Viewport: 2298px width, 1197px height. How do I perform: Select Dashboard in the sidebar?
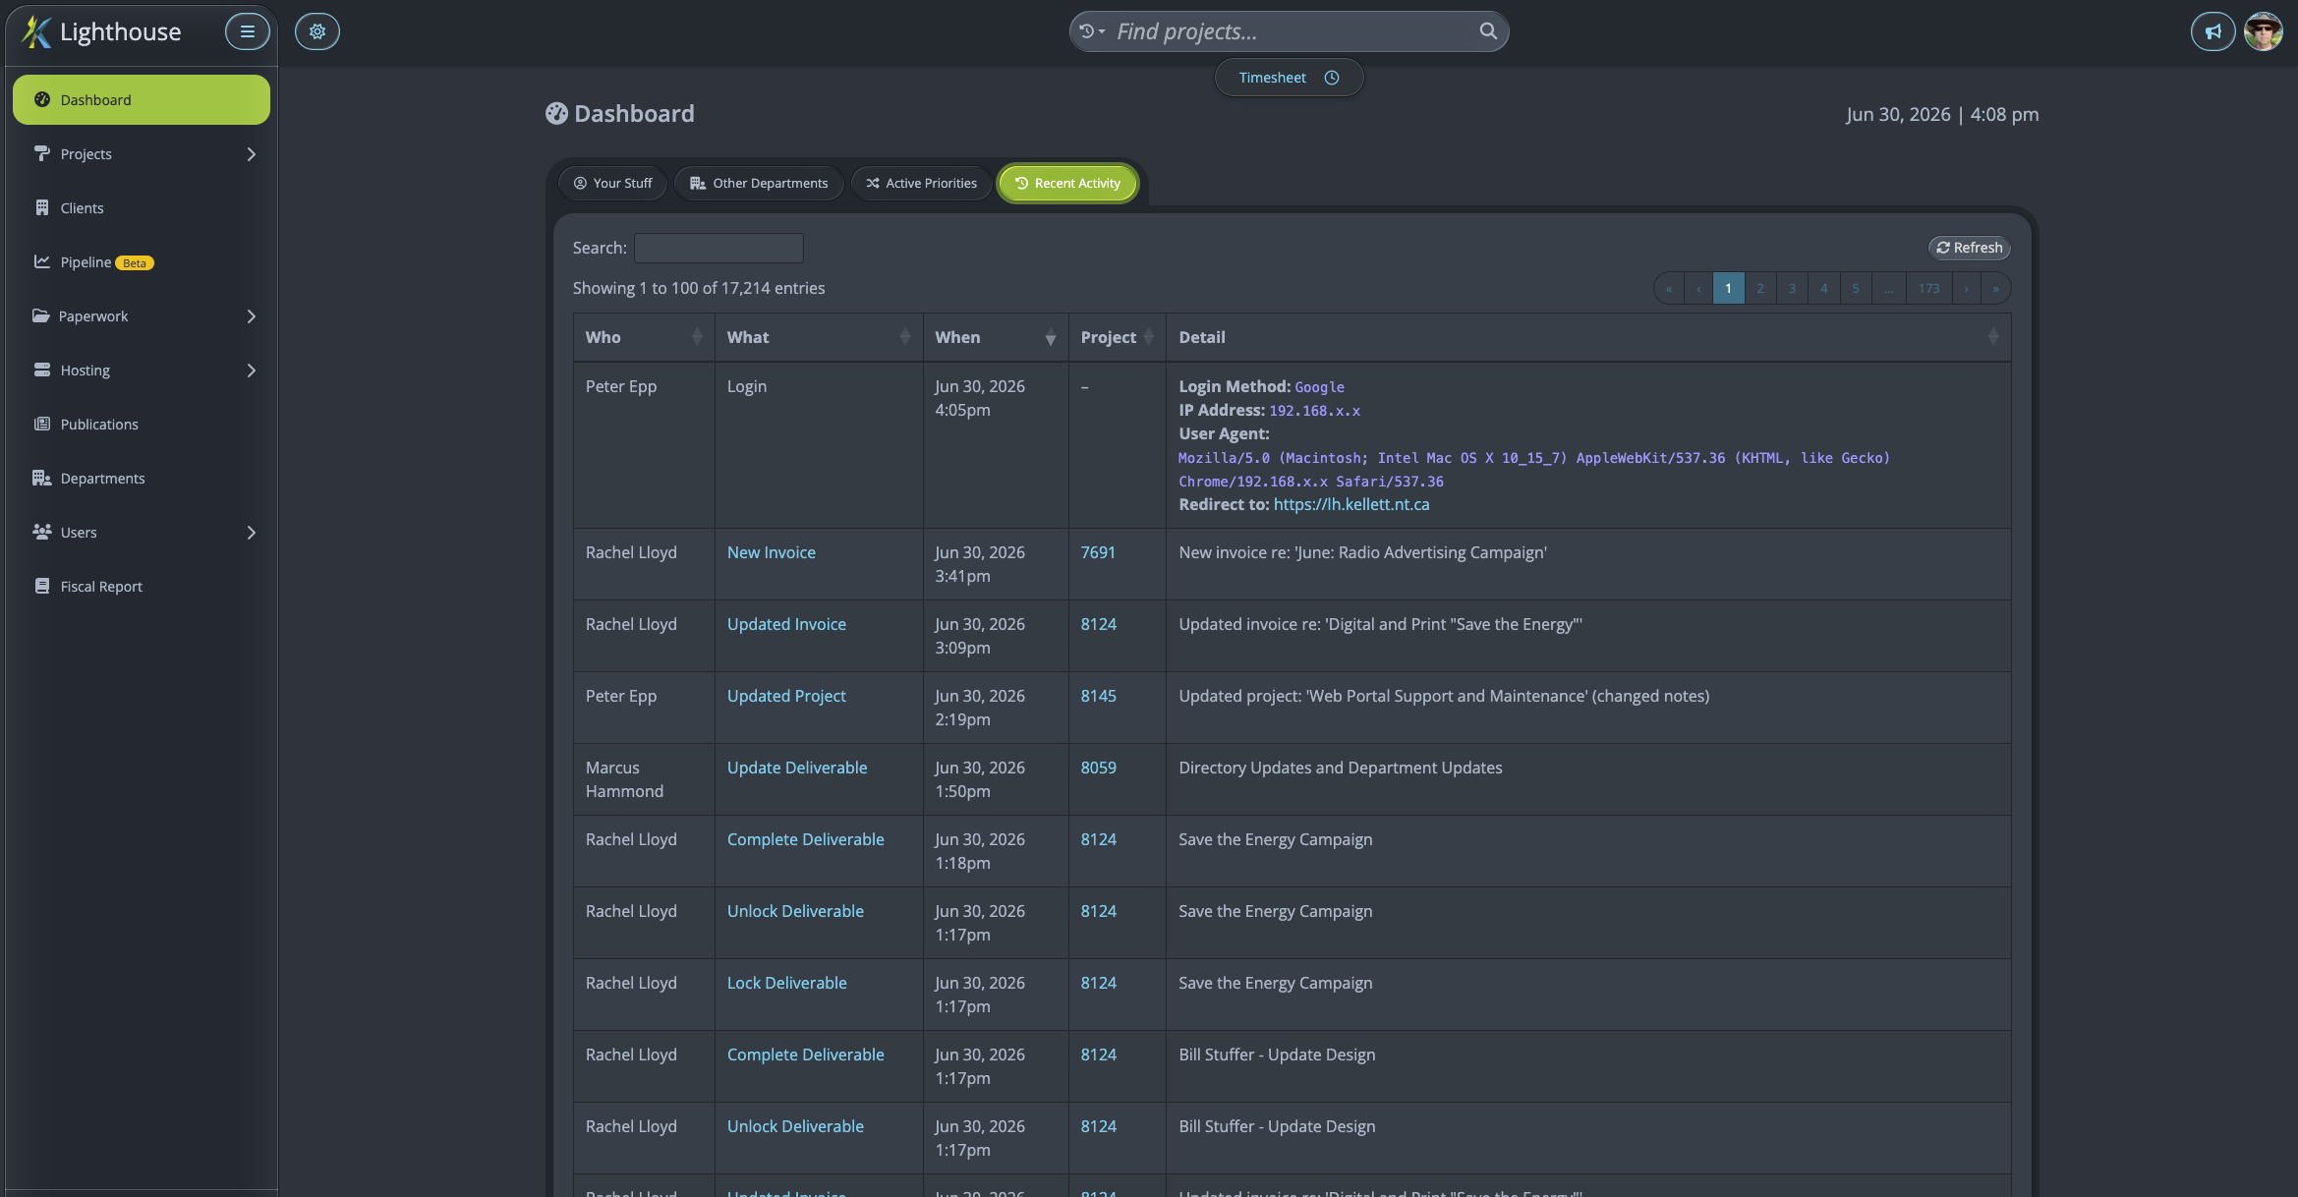[142, 99]
